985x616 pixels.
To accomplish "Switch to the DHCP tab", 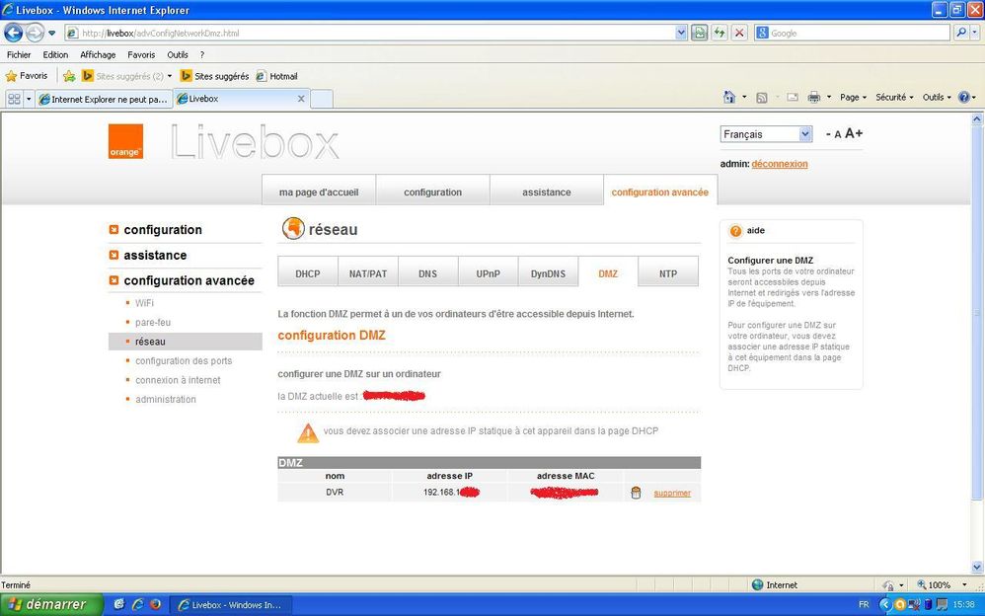I will click(307, 273).
